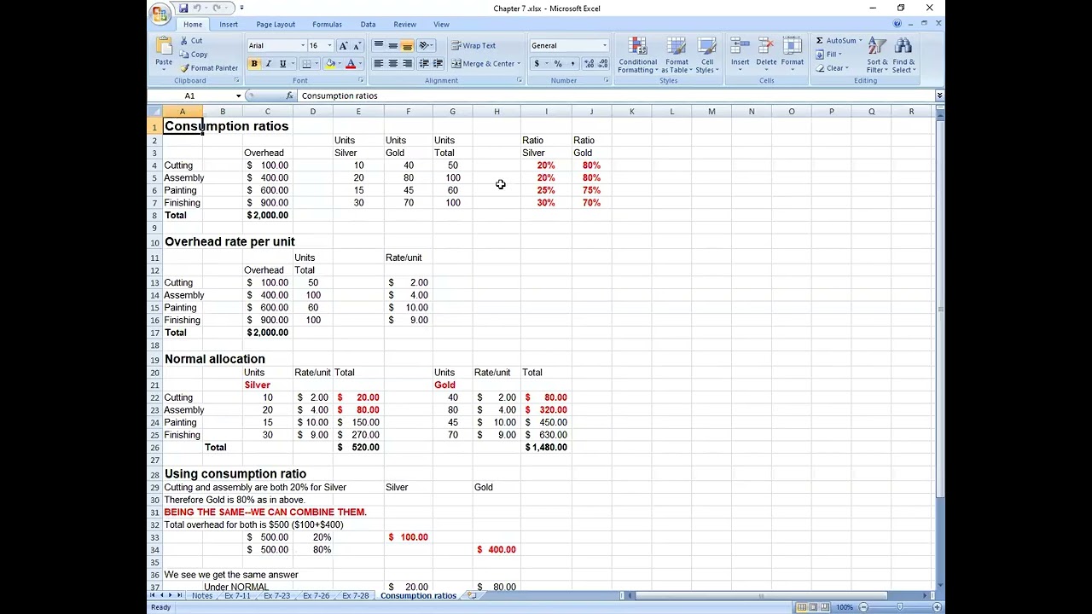Expand the Name Box dropdown
This screenshot has width=1092, height=614.
[x=239, y=96]
